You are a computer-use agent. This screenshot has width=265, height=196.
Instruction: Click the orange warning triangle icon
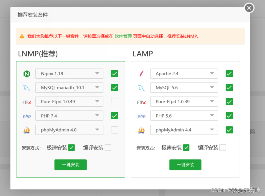tap(22, 36)
